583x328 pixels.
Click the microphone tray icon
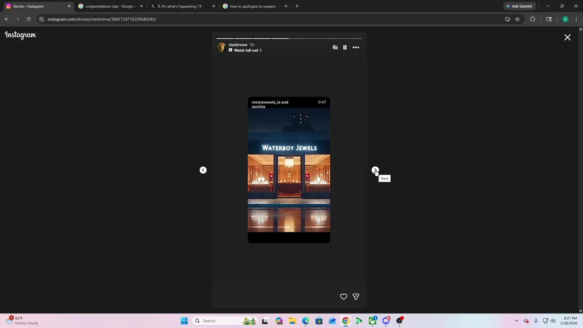[x=536, y=321]
